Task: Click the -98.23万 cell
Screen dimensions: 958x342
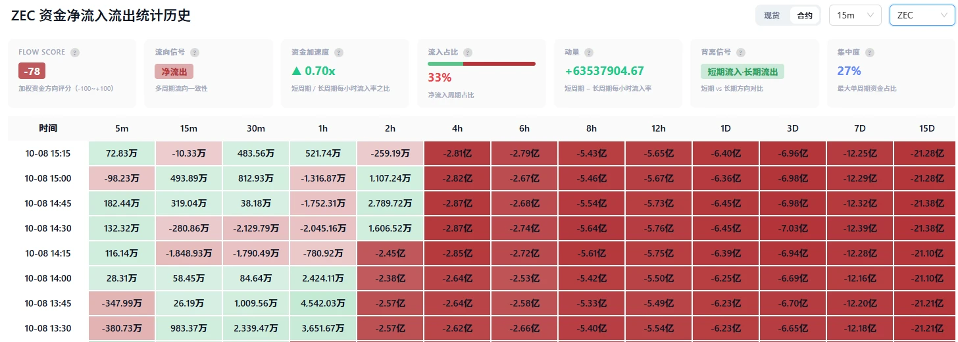Action: pyautogui.click(x=122, y=178)
